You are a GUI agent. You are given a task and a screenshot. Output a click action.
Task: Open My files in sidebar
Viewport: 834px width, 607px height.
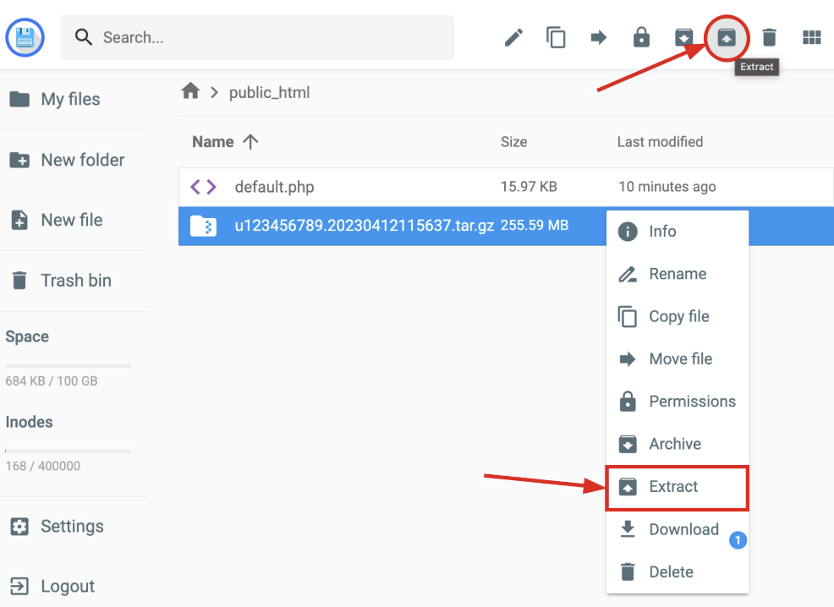(55, 99)
